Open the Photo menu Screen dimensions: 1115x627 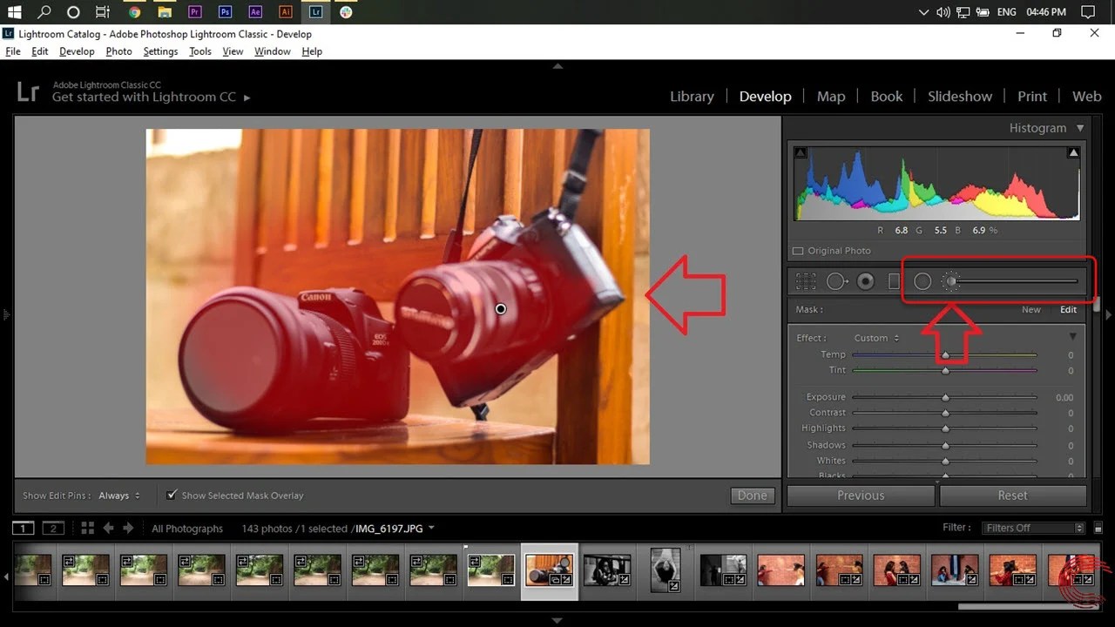pyautogui.click(x=118, y=51)
